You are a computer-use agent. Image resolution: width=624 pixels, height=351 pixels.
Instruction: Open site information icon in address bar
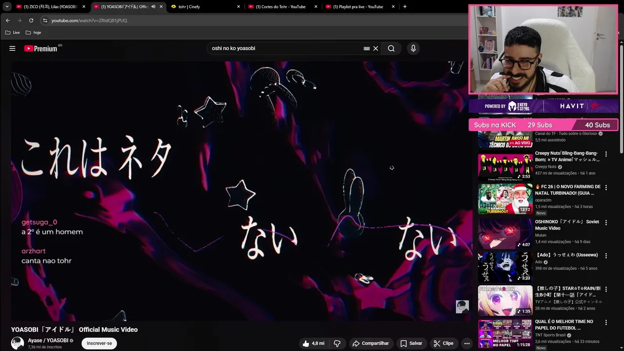click(45, 20)
